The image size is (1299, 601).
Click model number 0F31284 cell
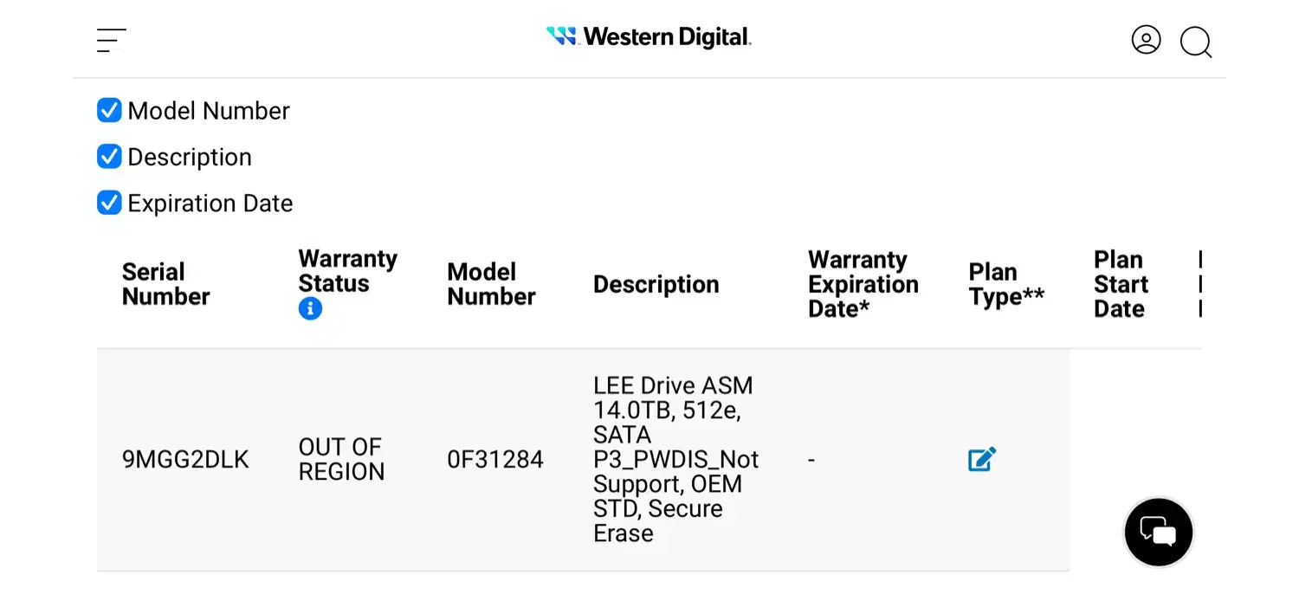pyautogui.click(x=495, y=460)
